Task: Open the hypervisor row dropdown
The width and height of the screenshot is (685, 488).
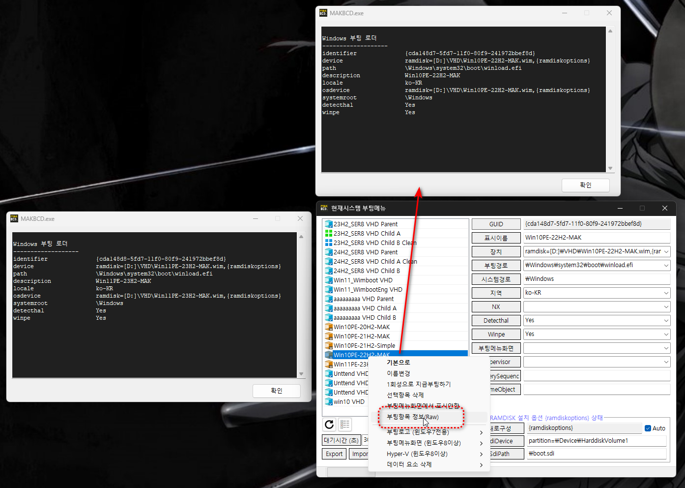Action: pos(666,362)
